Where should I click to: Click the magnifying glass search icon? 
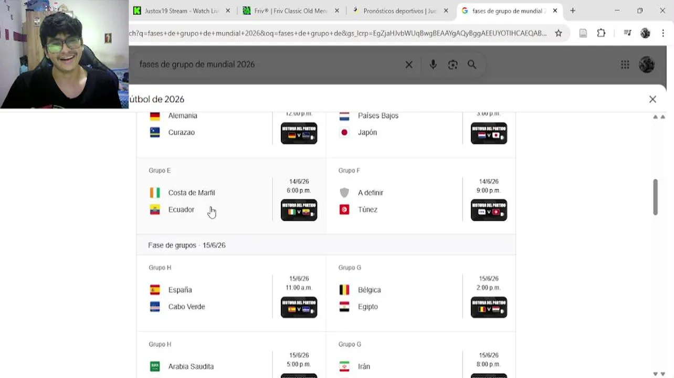[x=472, y=65]
